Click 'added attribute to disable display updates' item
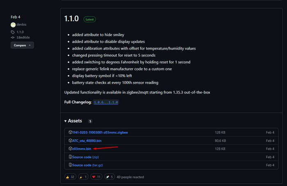The height and width of the screenshot is (186, 287). (108, 42)
